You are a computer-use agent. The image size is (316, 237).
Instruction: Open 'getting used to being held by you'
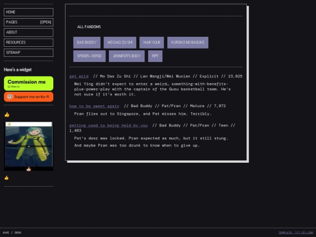[x=108, y=126]
